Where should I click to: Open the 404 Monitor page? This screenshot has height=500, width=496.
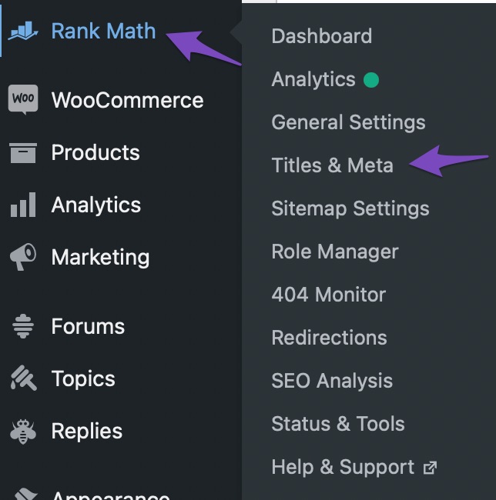tap(329, 295)
